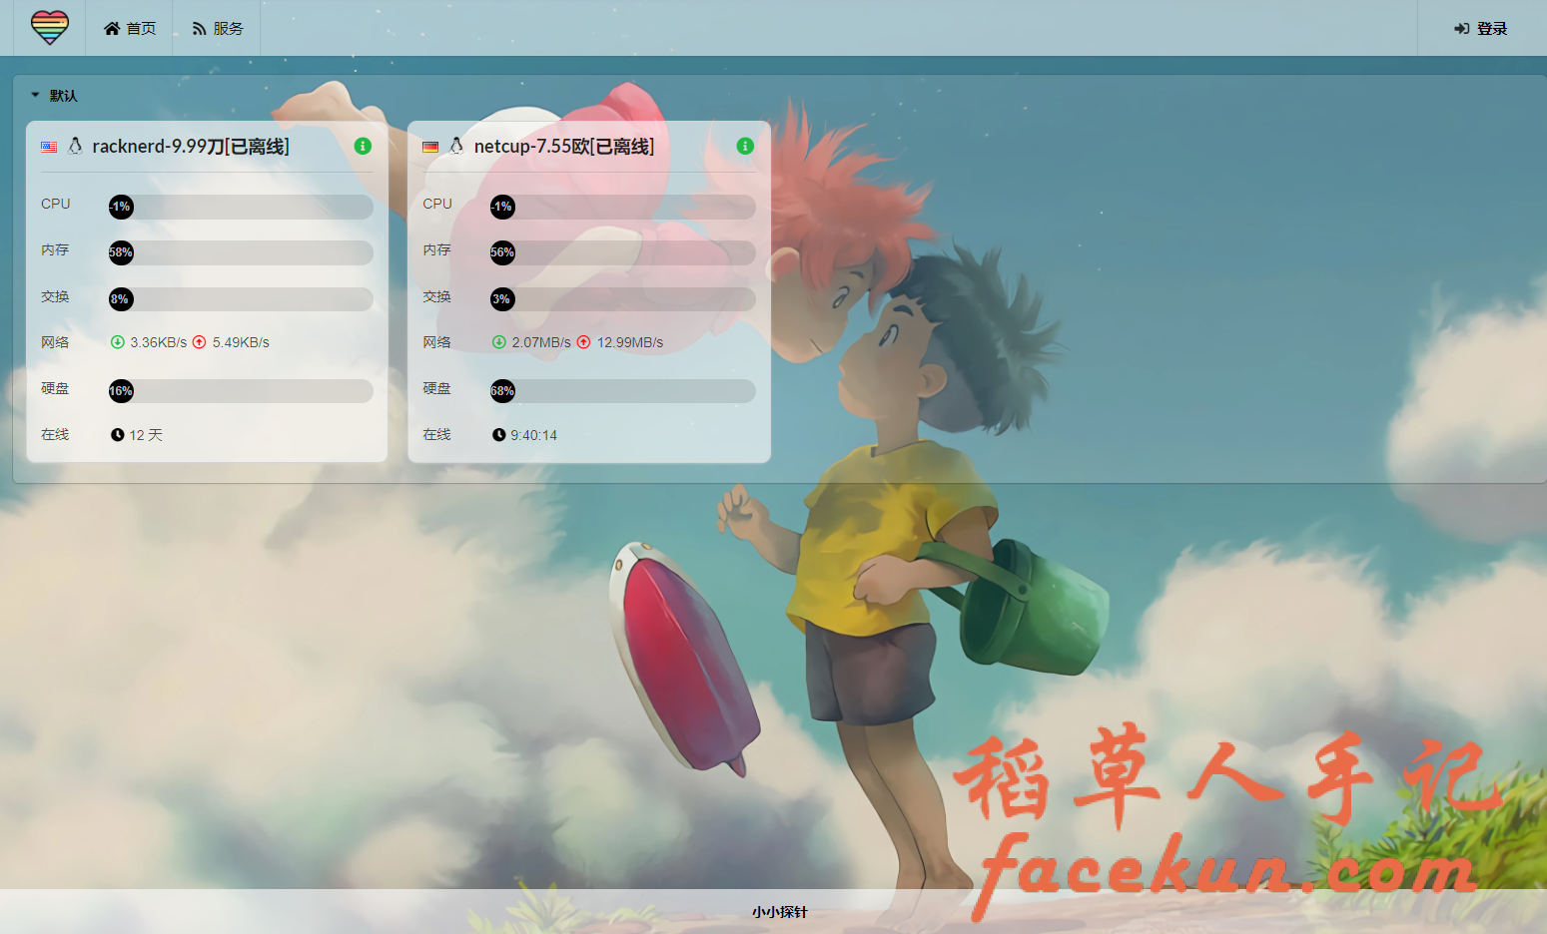1547x934 pixels.
Task: Click the 登录 login button
Action: coord(1481,28)
